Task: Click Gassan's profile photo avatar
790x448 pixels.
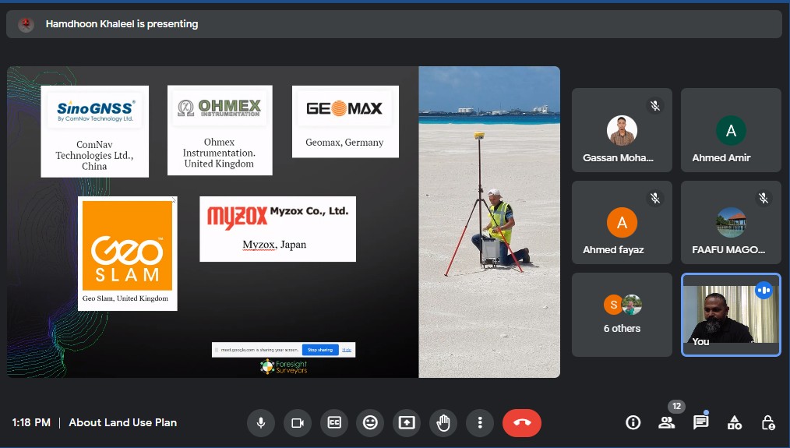Action: 622,131
